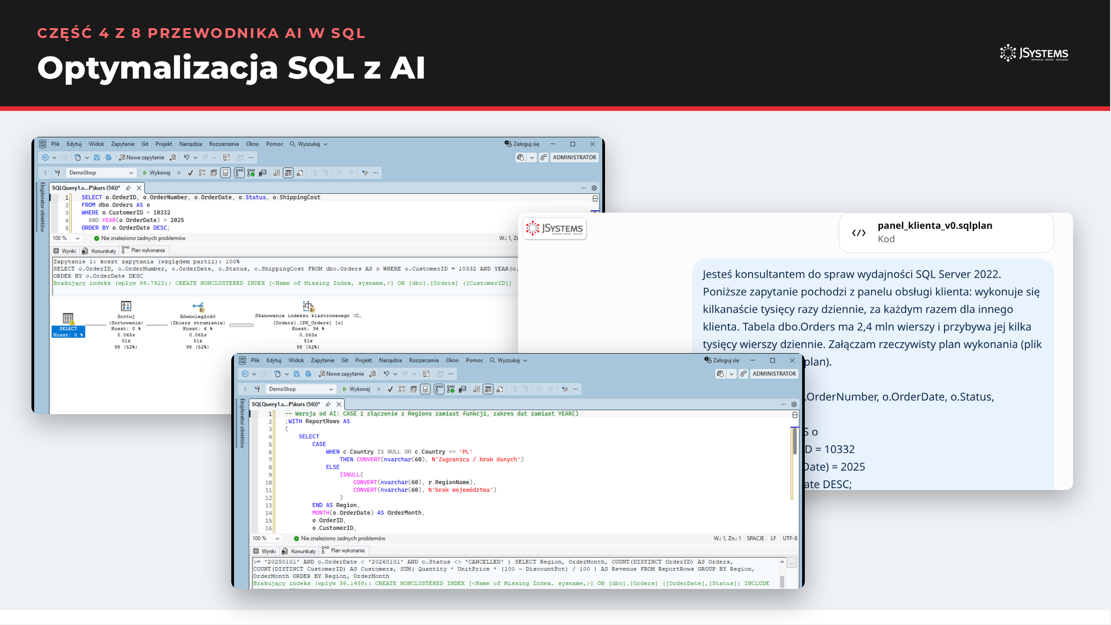The image size is (1111, 625).
Task: Open query options in back SSMS window
Action: pyautogui.click(x=214, y=173)
